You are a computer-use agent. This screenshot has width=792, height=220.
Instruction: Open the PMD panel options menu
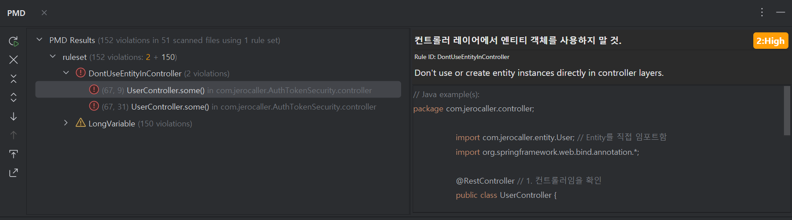click(762, 12)
